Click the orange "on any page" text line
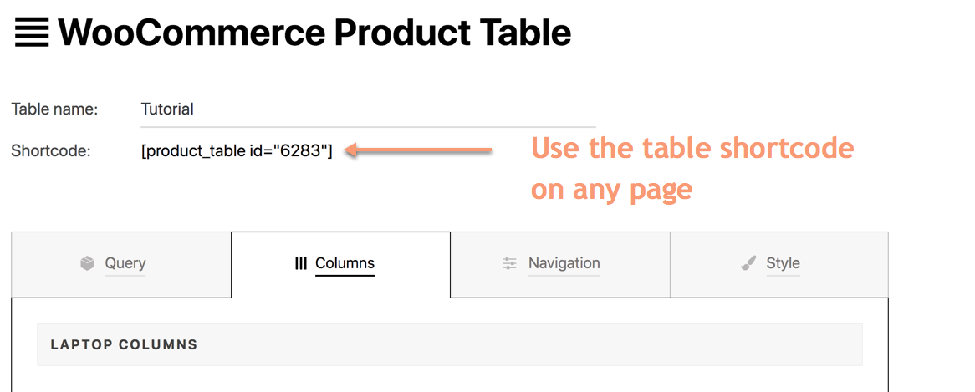The image size is (975, 392). point(611,189)
